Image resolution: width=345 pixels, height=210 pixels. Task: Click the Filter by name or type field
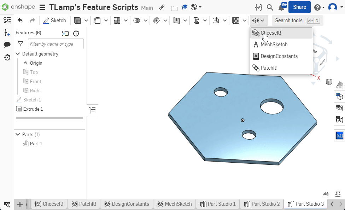tap(55, 44)
